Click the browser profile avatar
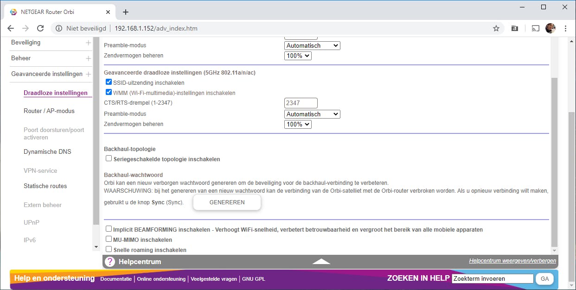Image resolution: width=576 pixels, height=290 pixels. (550, 28)
